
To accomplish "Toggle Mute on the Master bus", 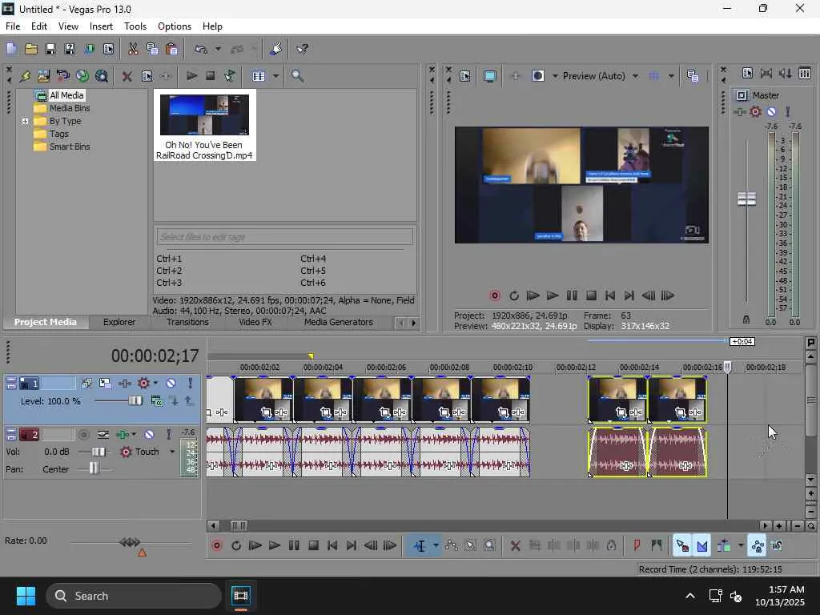I will coord(771,112).
